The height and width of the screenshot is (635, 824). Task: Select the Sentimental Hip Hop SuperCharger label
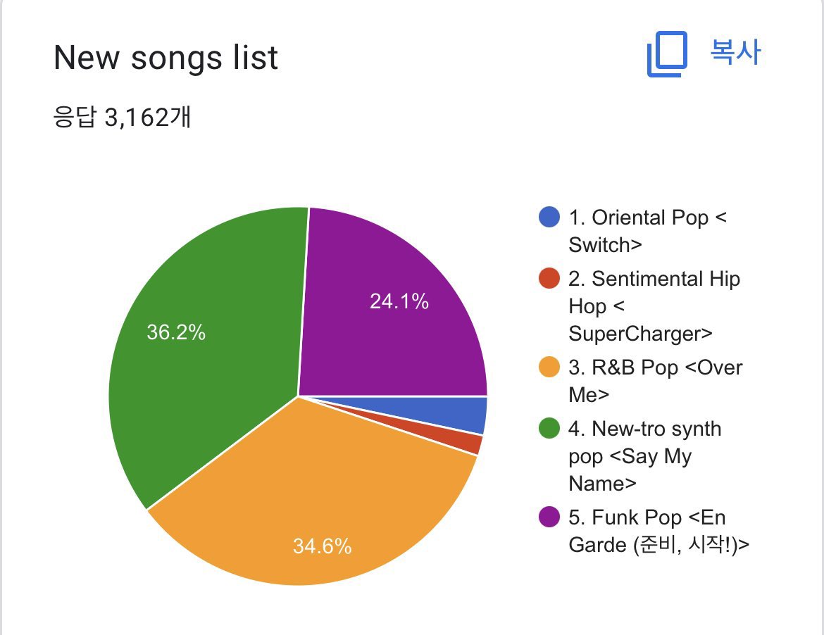(x=654, y=306)
